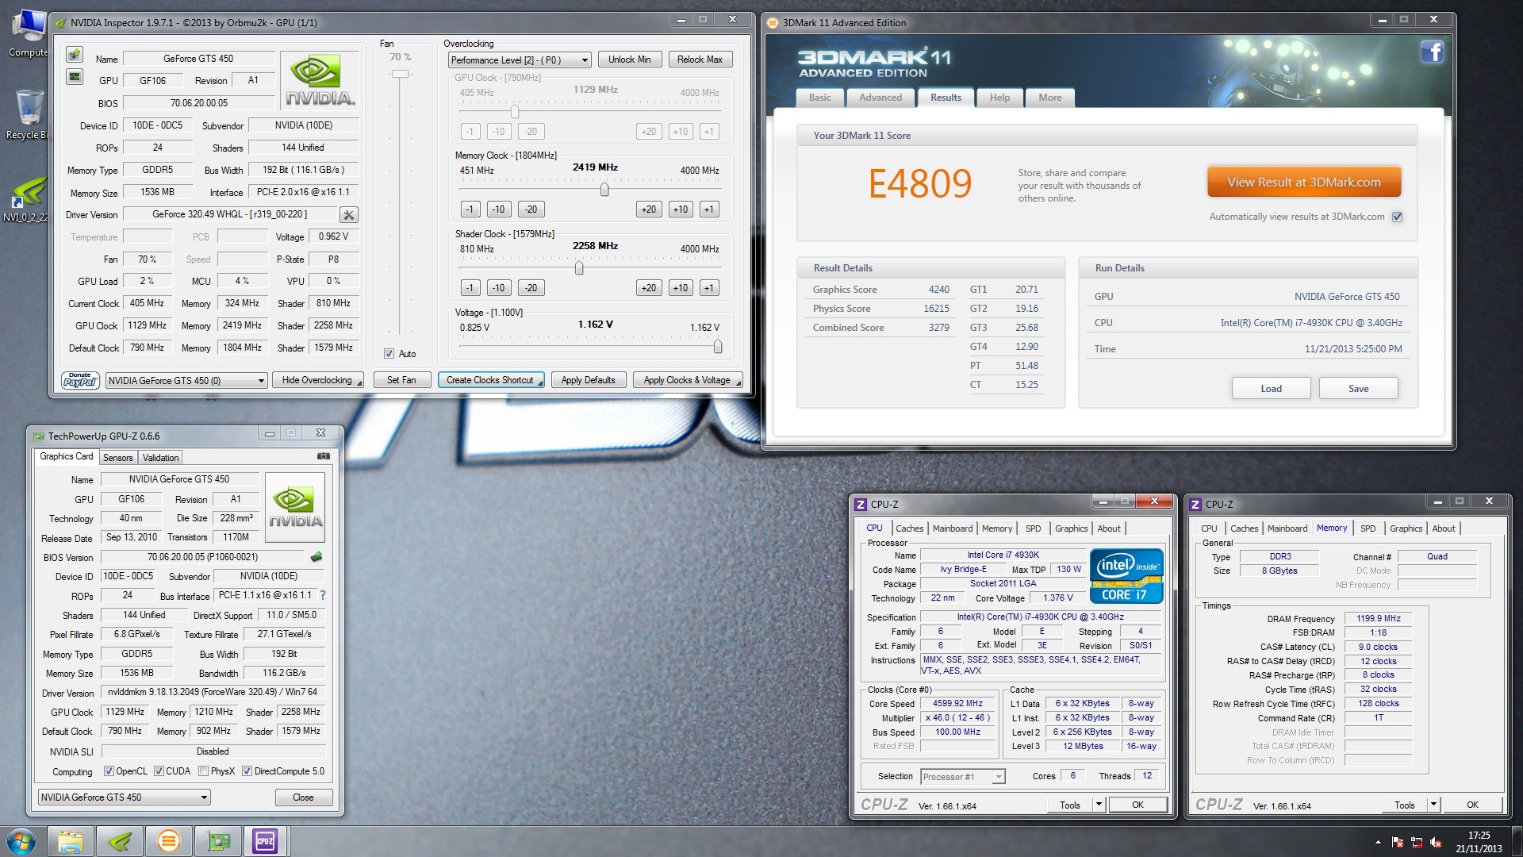Click the muted volume tray icon
1523x857 pixels.
[1436, 843]
